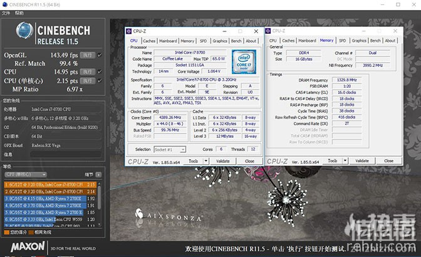Click the Cinebench app icon in the title bar
Screen dimensions: 421x257
4,4
